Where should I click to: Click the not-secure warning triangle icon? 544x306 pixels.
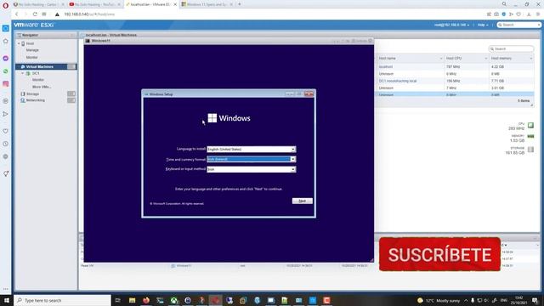57,14
